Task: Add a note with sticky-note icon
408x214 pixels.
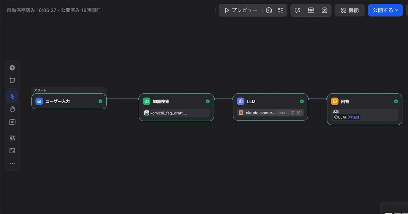Action: (x=12, y=81)
